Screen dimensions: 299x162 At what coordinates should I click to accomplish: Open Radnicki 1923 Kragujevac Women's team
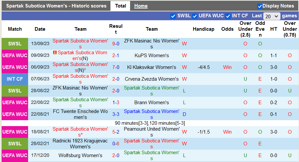pos(80,144)
